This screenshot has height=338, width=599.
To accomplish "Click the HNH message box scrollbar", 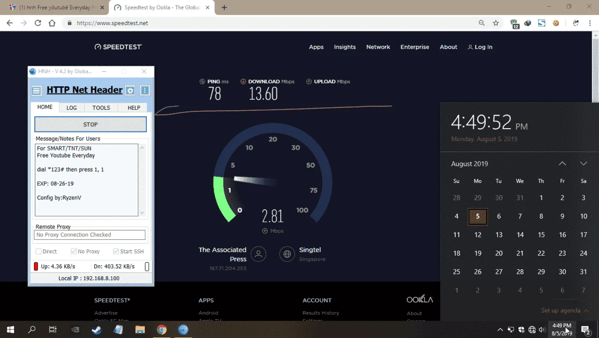I will pos(142,180).
